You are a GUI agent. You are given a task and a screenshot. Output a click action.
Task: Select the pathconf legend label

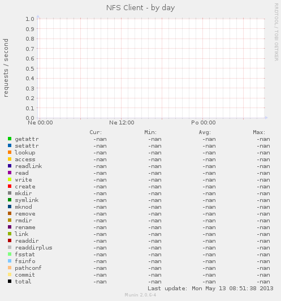click(28, 268)
